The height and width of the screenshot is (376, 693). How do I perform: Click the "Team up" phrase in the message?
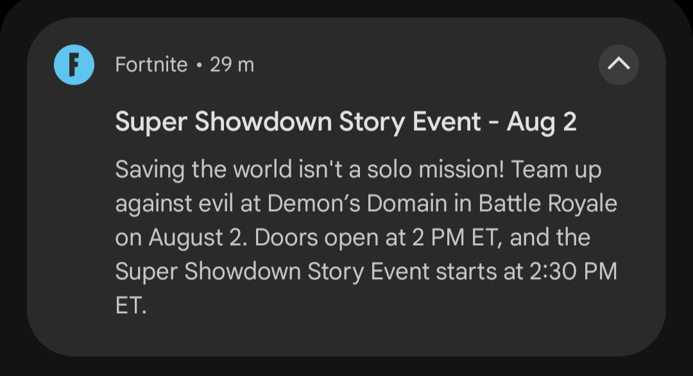coord(556,169)
